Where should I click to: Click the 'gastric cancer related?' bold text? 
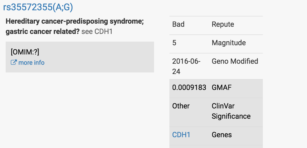pos(43,32)
